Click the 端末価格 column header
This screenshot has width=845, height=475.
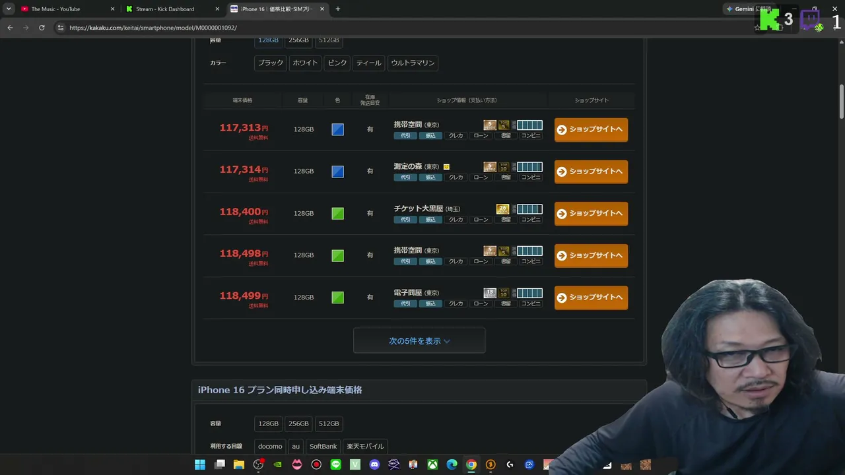coord(242,100)
